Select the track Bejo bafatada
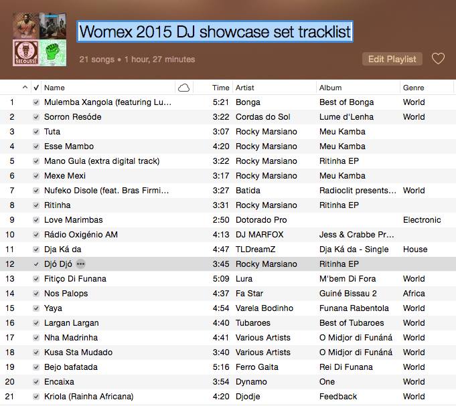Image resolution: width=456 pixels, height=406 pixels. point(71,367)
